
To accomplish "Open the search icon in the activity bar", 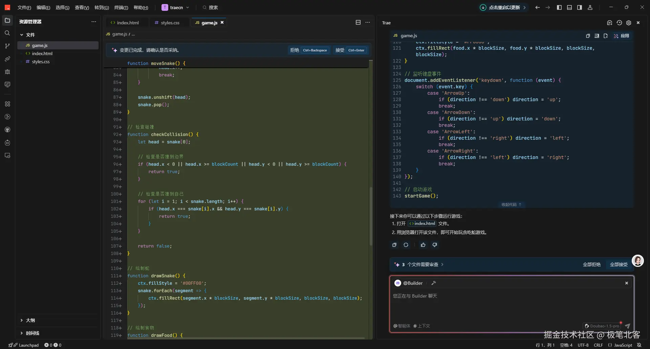I will pyautogui.click(x=7, y=33).
